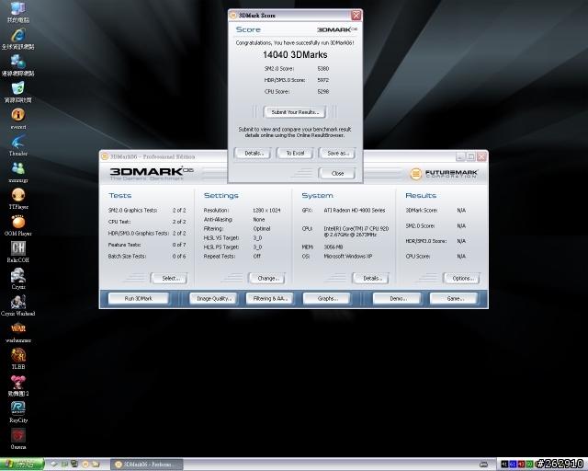Click the blue temperature tray indicator

click(x=513, y=465)
